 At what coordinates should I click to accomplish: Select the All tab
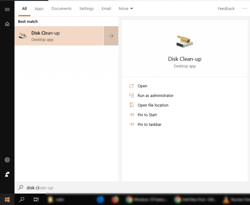24,8
